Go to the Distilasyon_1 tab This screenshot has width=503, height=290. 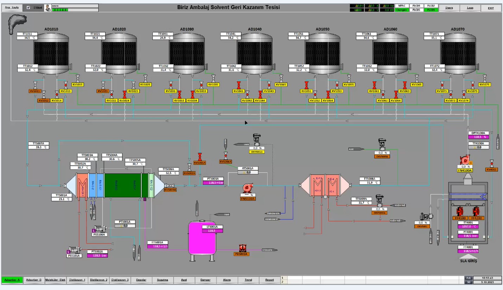pos(77,280)
